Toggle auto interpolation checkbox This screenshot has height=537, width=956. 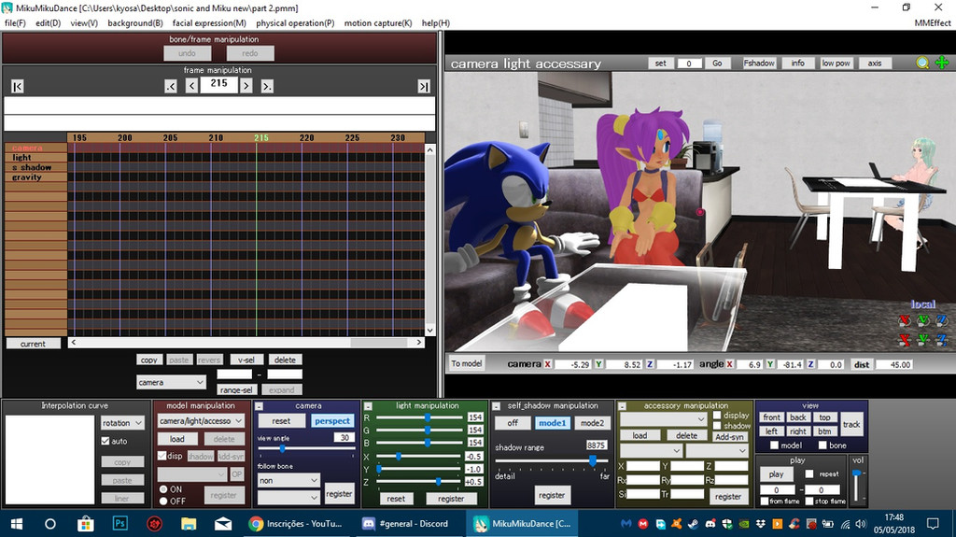[x=105, y=441]
